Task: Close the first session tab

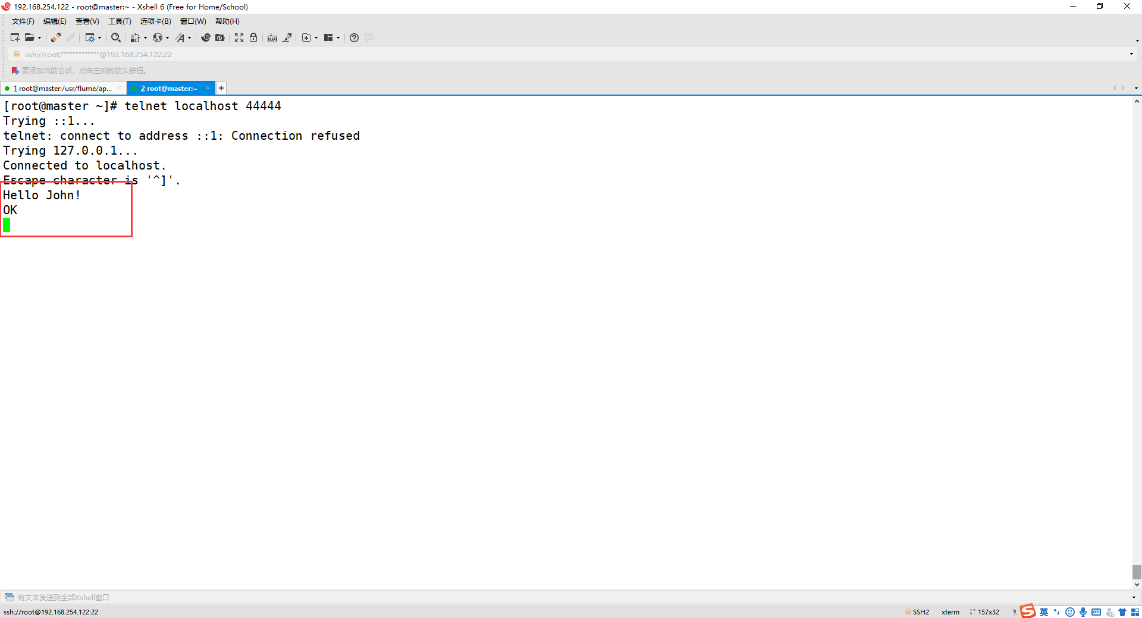Action: point(119,88)
